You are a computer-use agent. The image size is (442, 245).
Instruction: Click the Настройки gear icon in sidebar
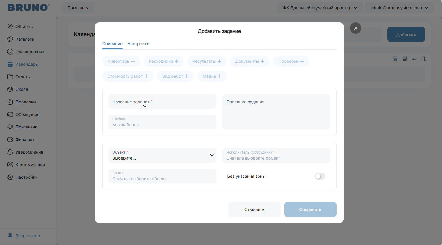pyautogui.click(x=10, y=177)
